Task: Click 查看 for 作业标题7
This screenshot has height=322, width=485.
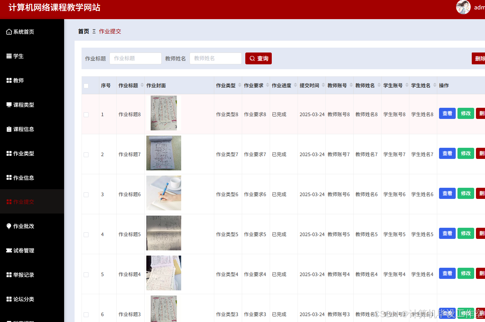Action: [x=447, y=153]
